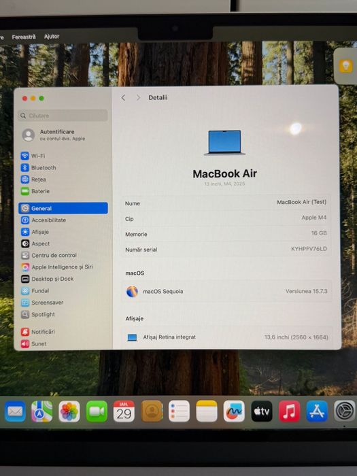Launch FaceTime from the Dock
Viewport: 357px width, 476px height.
pyautogui.click(x=97, y=411)
